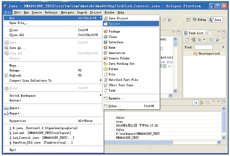Viewport: 230px width, 156px height.
Task: Choose Open File... in File menu
Action: coord(53,23)
